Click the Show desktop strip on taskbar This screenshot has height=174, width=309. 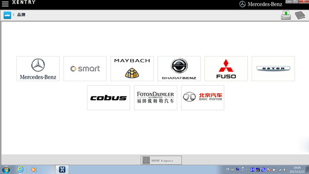pyautogui.click(x=307, y=170)
